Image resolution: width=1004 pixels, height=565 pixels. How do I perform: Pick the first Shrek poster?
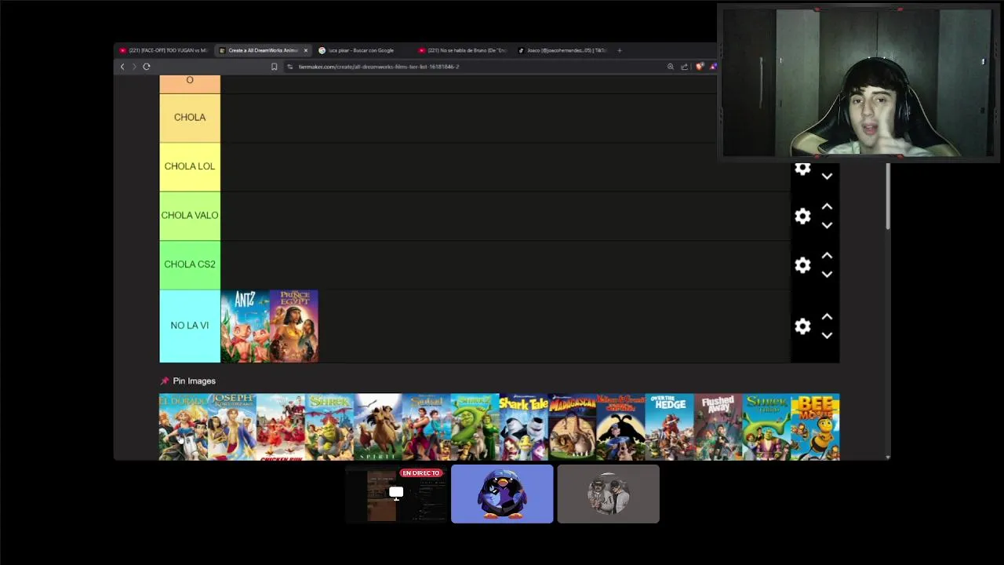(329, 427)
